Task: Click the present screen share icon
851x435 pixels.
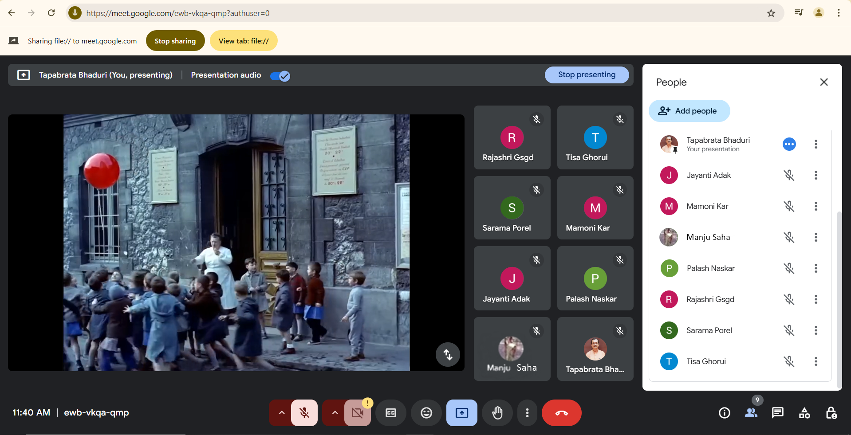Action: click(x=462, y=413)
